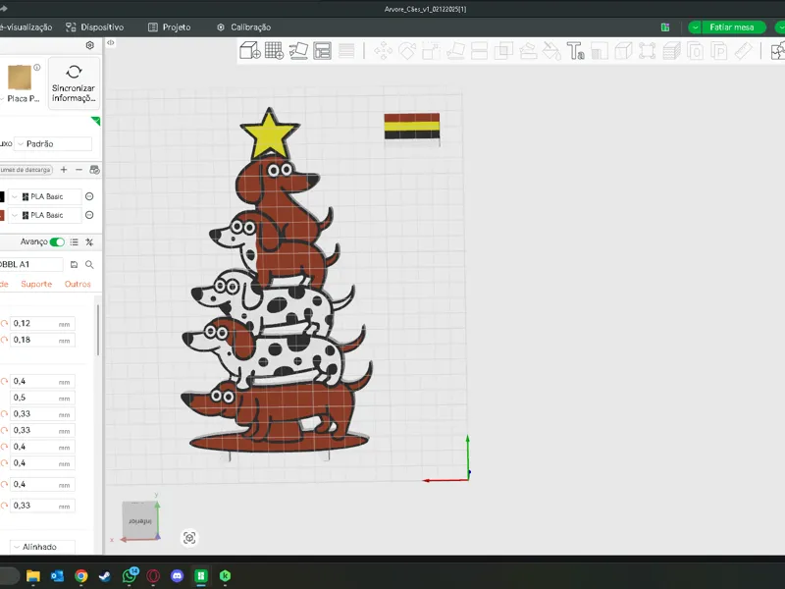Open the Alinhado dropdown
Viewport: 785px width, 589px height.
pos(42,547)
